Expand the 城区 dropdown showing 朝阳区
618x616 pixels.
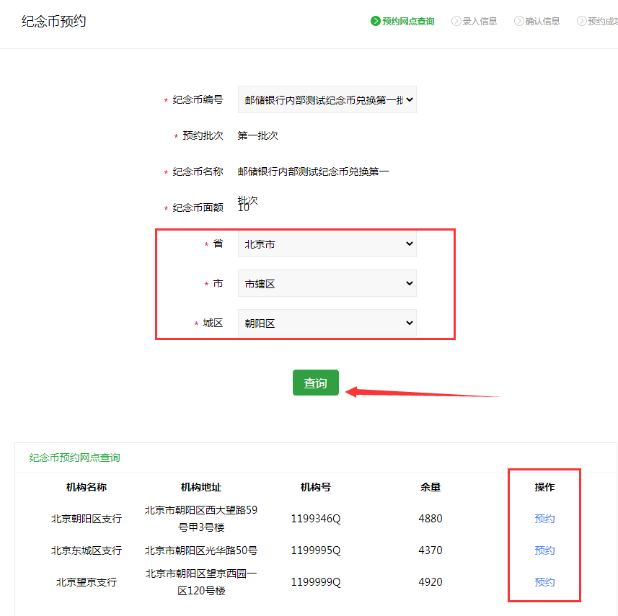(x=327, y=323)
